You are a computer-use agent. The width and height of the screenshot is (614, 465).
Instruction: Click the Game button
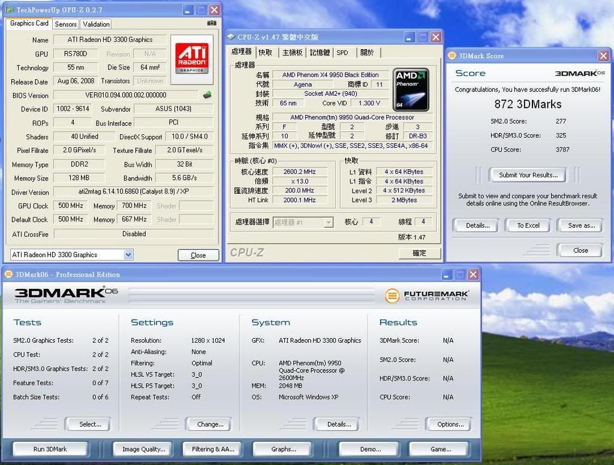coord(441,449)
